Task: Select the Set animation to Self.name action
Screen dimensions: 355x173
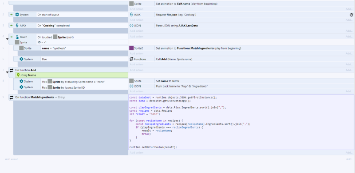Action: 254,4
